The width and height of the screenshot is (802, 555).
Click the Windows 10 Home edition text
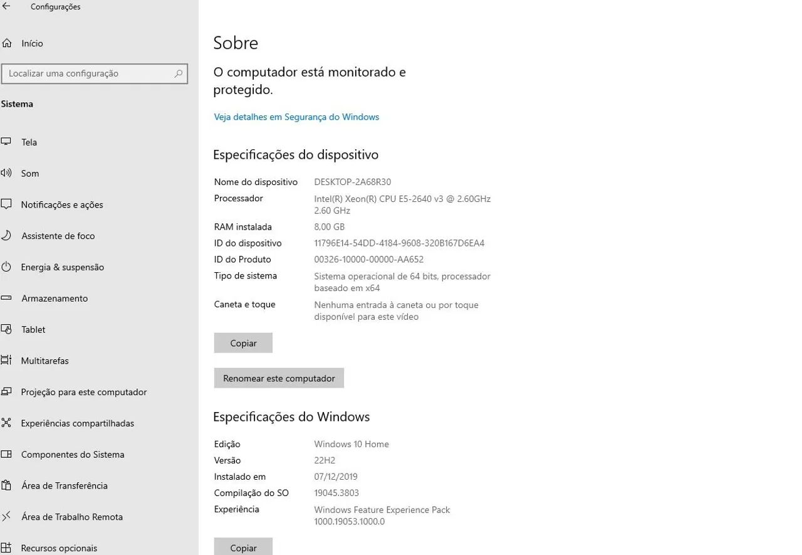coord(352,444)
